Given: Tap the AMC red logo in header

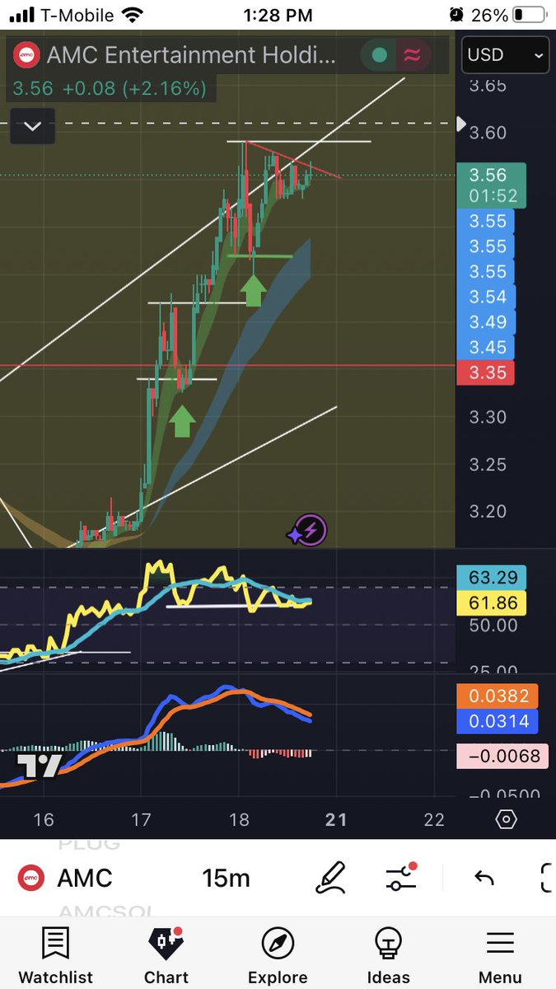Looking at the screenshot, I should 26,55.
